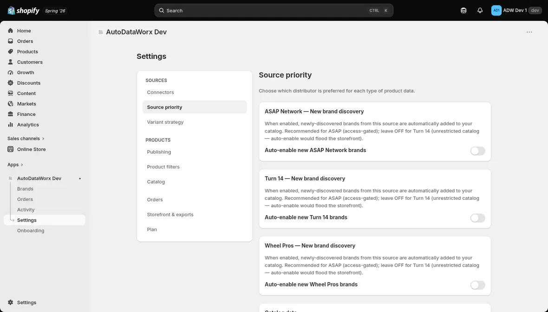Screen dimensions: 548x312
Task: Click the Products tag icon in the sidebar
Action: coord(11,51)
